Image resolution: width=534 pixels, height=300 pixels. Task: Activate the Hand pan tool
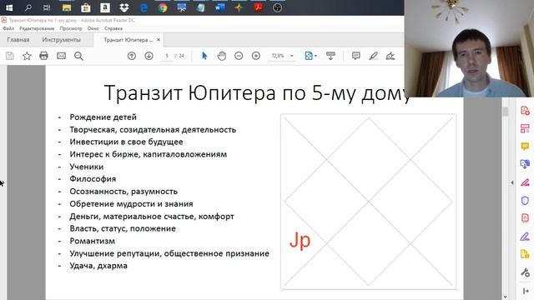pyautogui.click(x=222, y=56)
